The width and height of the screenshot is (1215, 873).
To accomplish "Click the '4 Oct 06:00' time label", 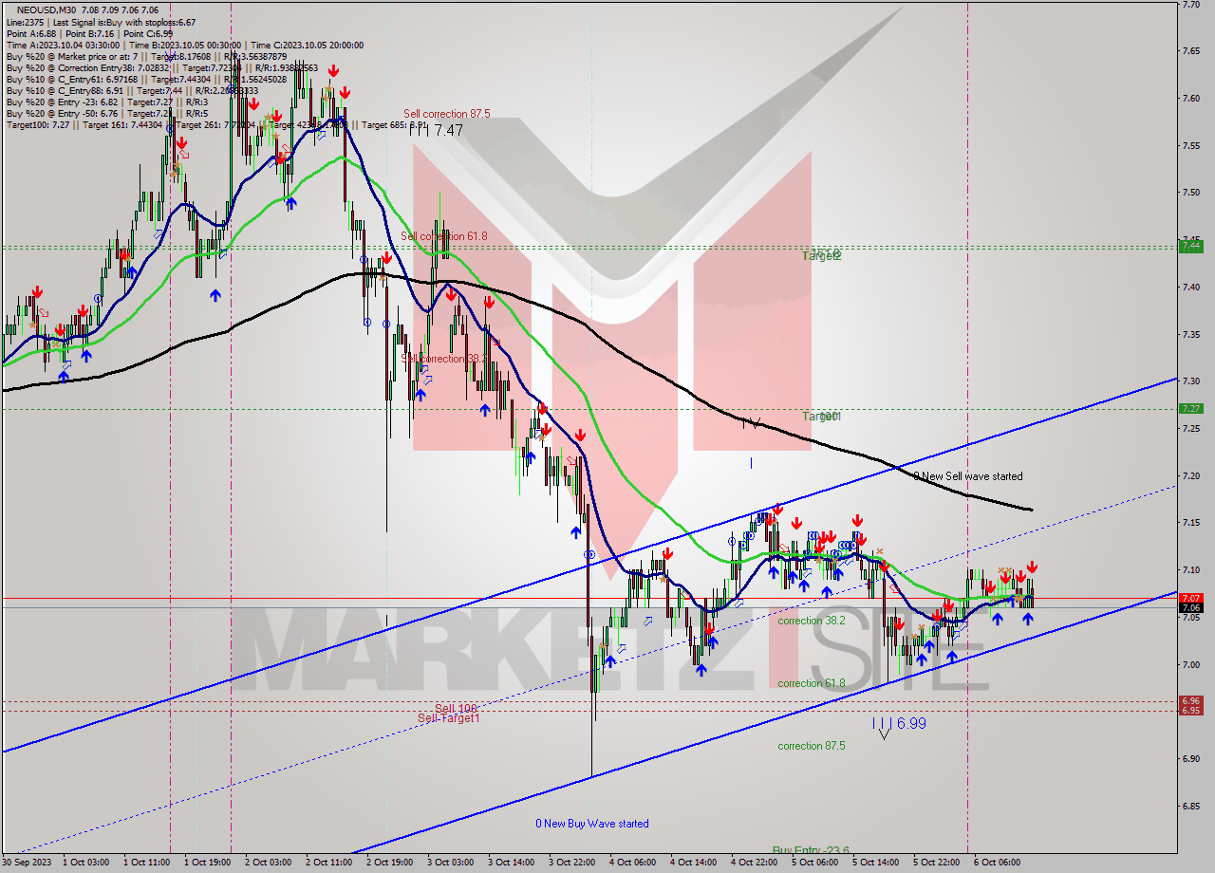I will (x=633, y=863).
